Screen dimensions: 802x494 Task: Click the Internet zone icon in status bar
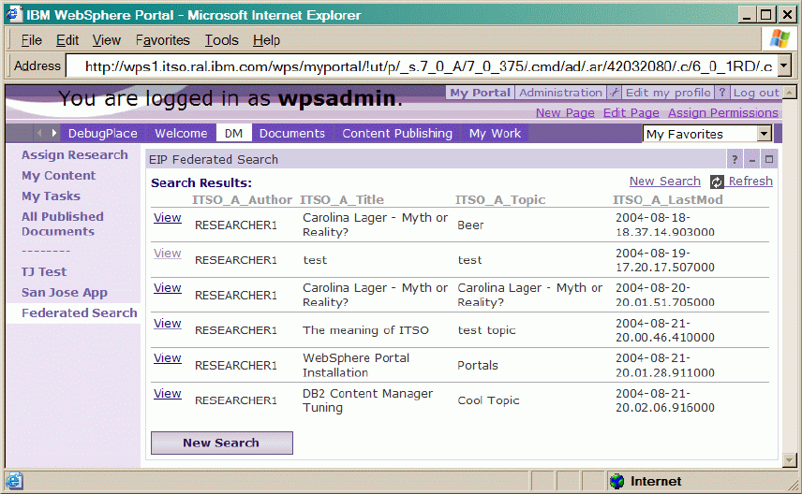coord(616,481)
